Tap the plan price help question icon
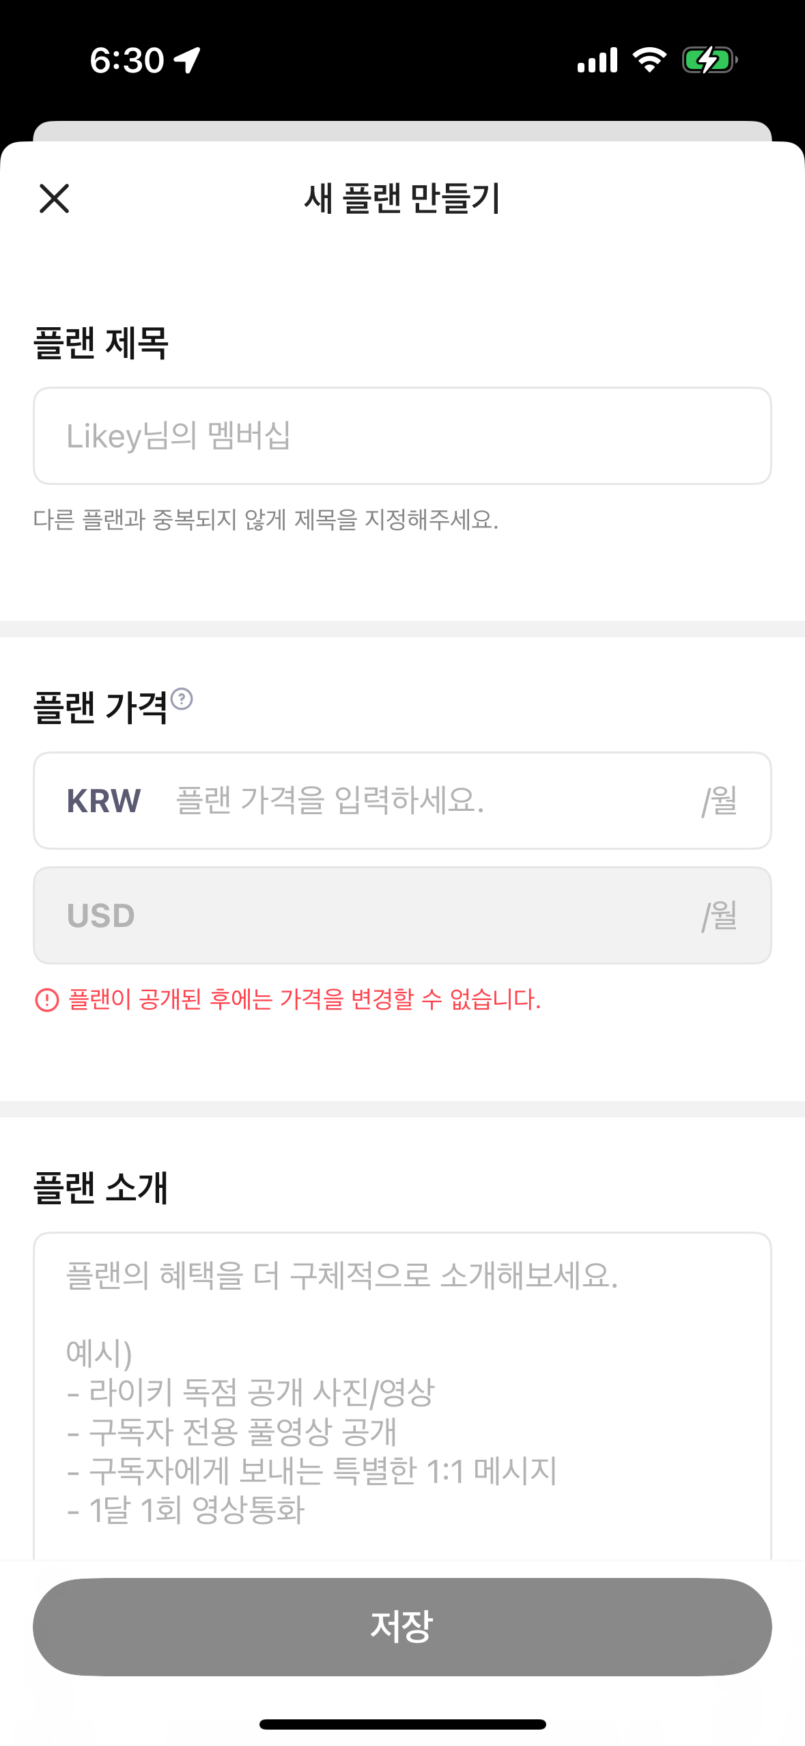The image size is (805, 1746). pos(182,699)
